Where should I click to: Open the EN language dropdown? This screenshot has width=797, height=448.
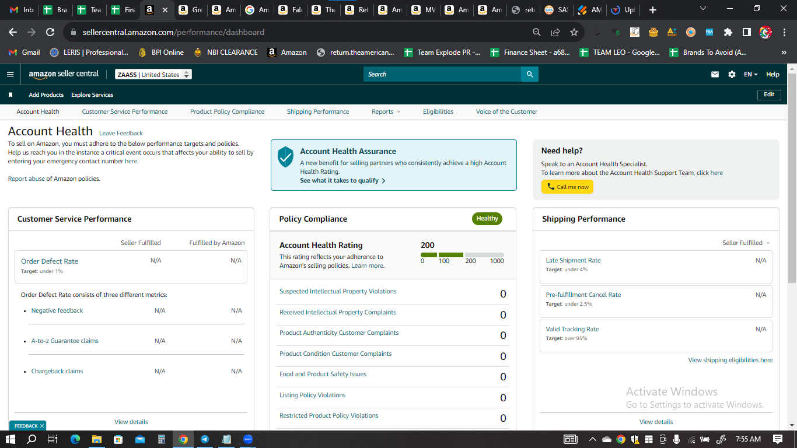tap(750, 75)
